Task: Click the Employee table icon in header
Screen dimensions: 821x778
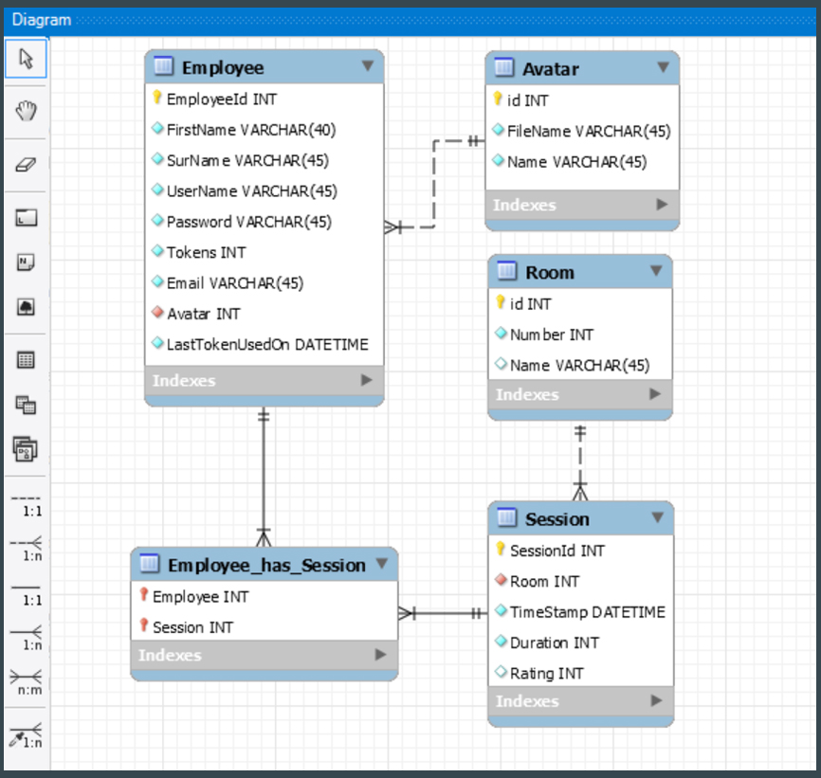Action: (163, 66)
